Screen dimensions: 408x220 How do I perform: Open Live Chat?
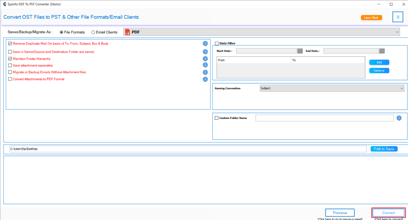(371, 18)
